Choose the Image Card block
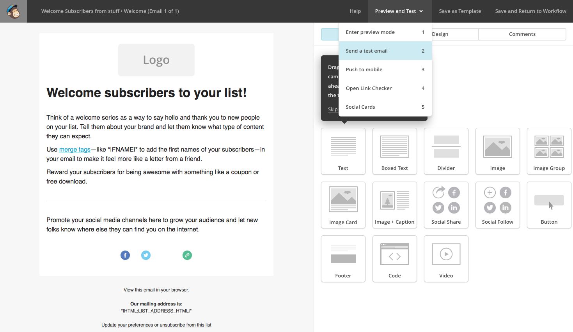The image size is (573, 332). 343,205
